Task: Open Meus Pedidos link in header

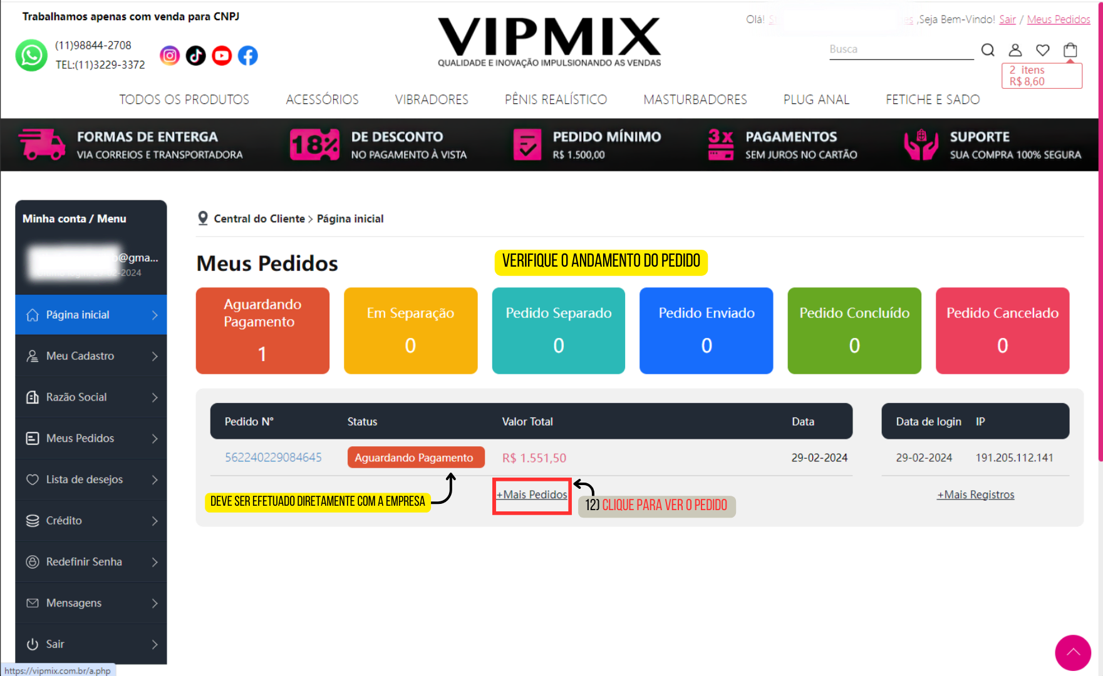Action: click(1059, 19)
